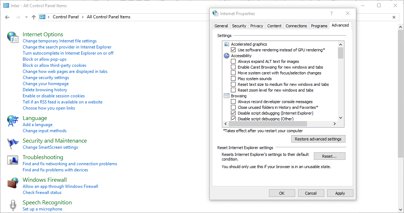Click the Internet Options globe icon
Image resolution: width=404 pixels, height=213 pixels.
tap(13, 37)
